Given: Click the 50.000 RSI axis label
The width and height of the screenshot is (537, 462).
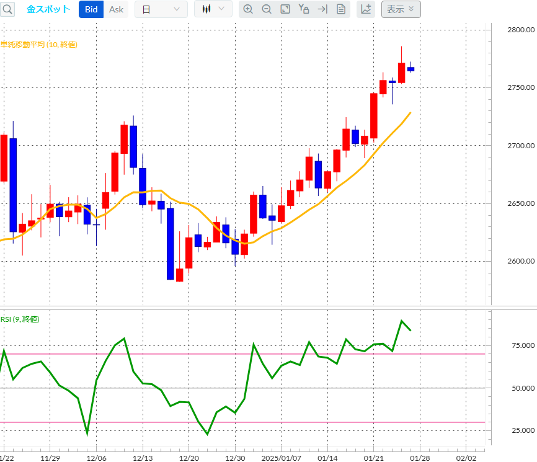Looking at the screenshot, I should pyautogui.click(x=523, y=388).
